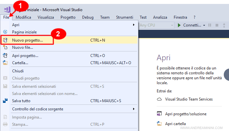This screenshot has width=229, height=131.
Task: Open the Debug menu
Action: [88, 17]
